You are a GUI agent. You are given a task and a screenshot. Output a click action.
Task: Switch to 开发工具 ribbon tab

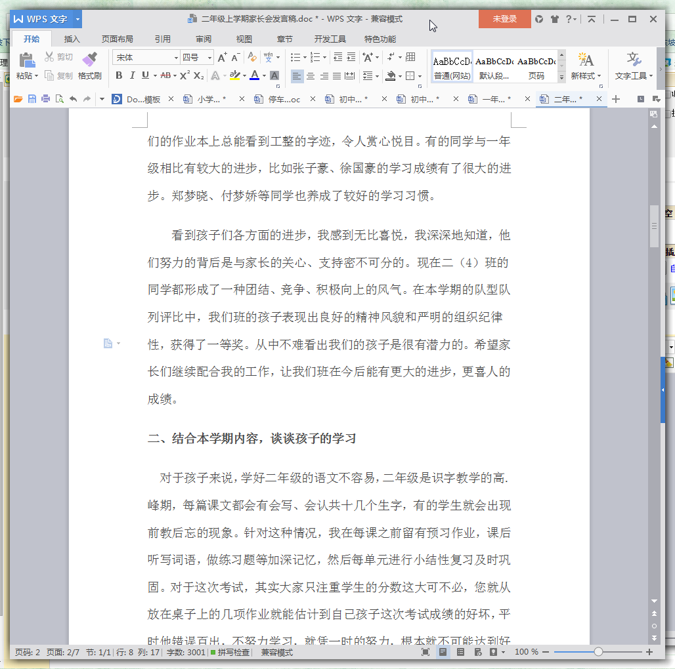pyautogui.click(x=330, y=39)
